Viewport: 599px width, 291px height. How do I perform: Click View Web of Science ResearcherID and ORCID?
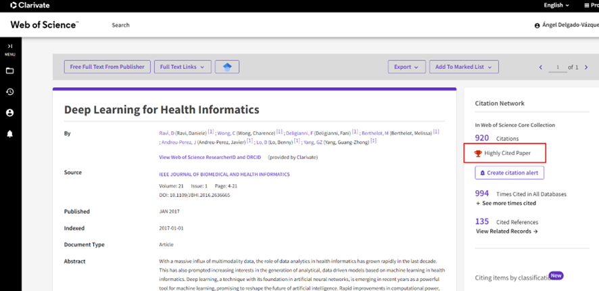(210, 157)
